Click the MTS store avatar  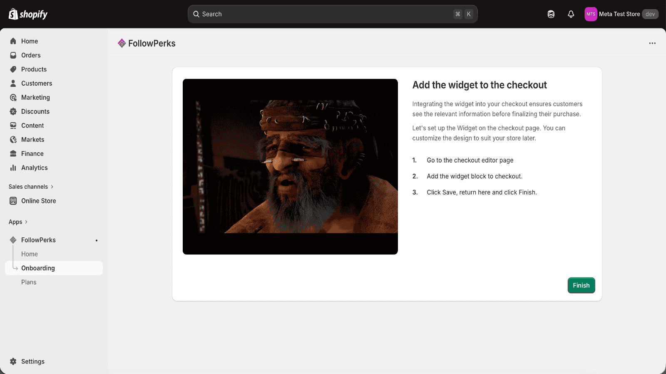point(591,14)
